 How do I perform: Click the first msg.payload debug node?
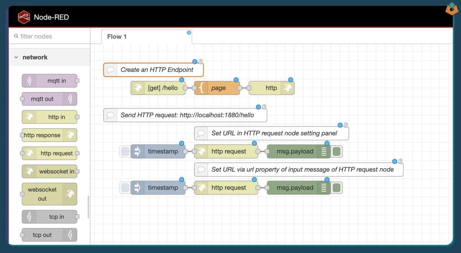tap(298, 151)
